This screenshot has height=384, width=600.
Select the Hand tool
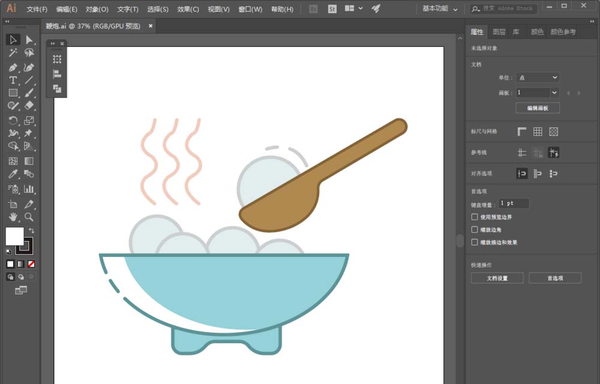[x=13, y=217]
